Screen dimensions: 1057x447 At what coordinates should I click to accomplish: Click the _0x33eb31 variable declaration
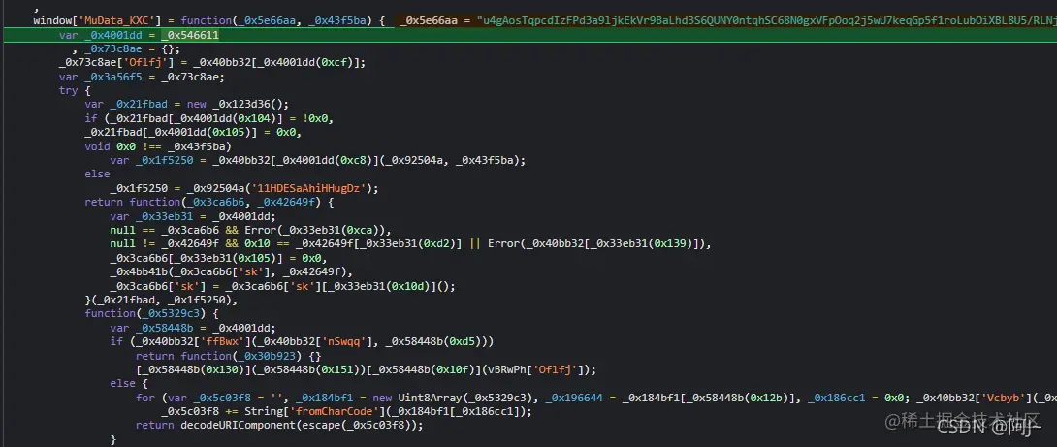[x=167, y=216]
